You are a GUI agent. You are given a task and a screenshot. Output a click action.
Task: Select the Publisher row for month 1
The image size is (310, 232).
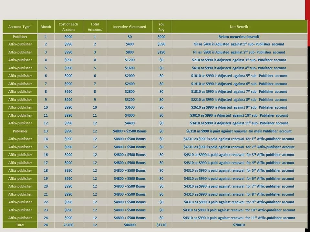(20, 37)
